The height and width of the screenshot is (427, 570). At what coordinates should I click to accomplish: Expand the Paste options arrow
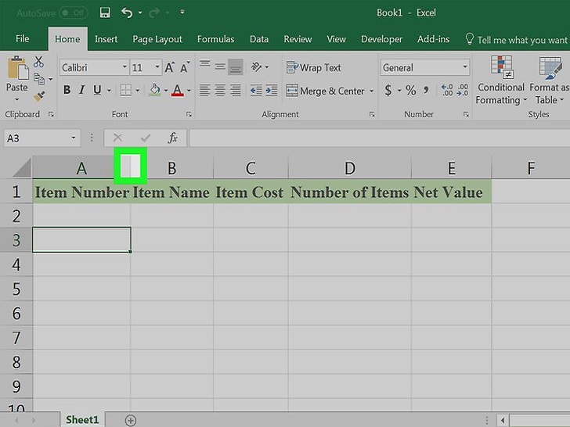click(16, 99)
